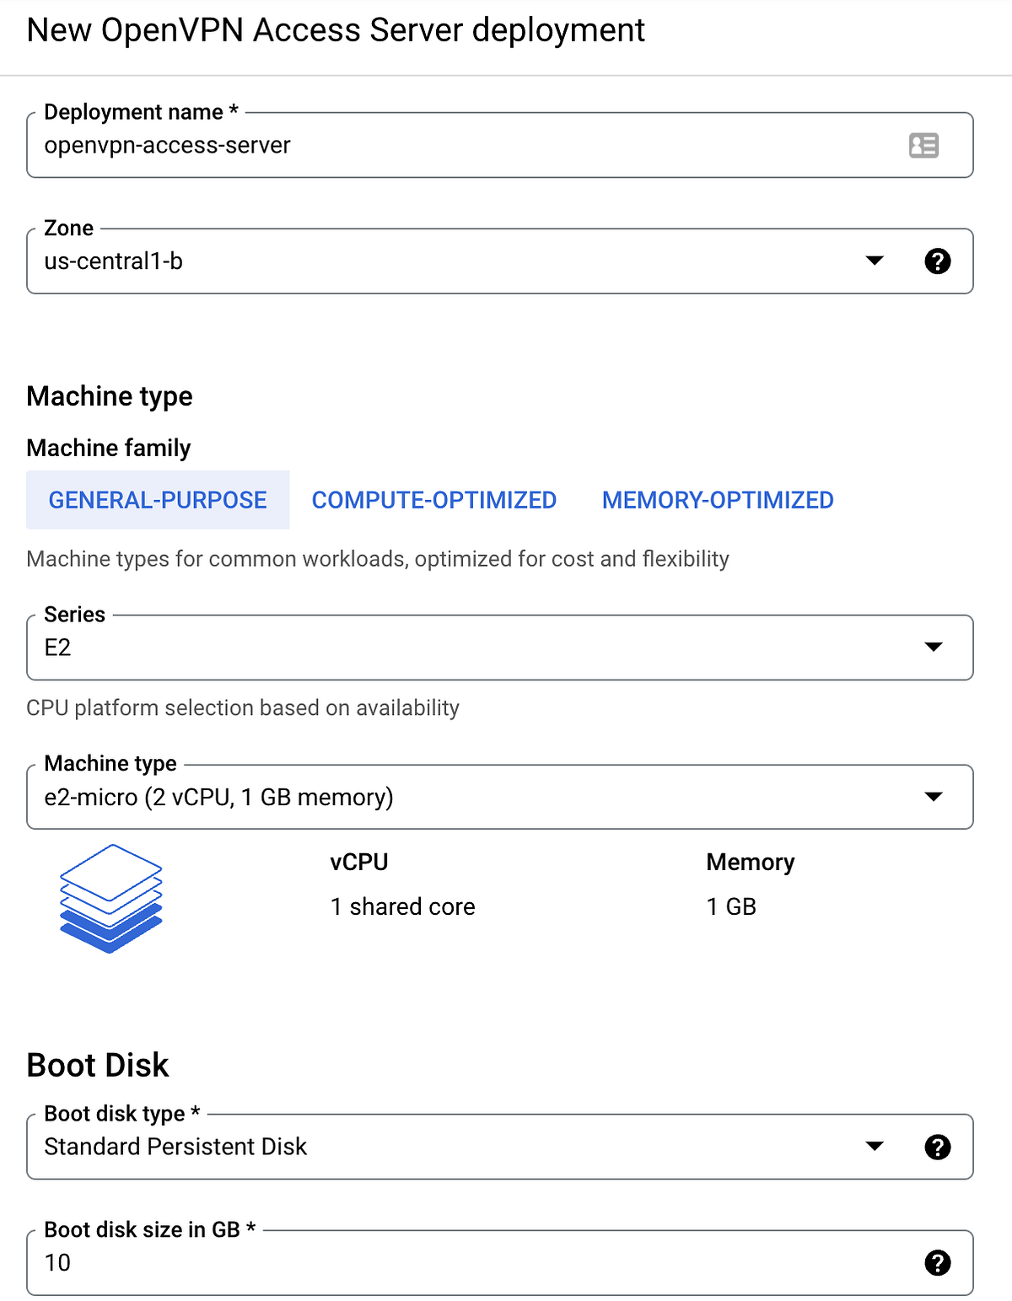
Task: Click the 'Boot Disk' section heading
Action: (x=98, y=1065)
